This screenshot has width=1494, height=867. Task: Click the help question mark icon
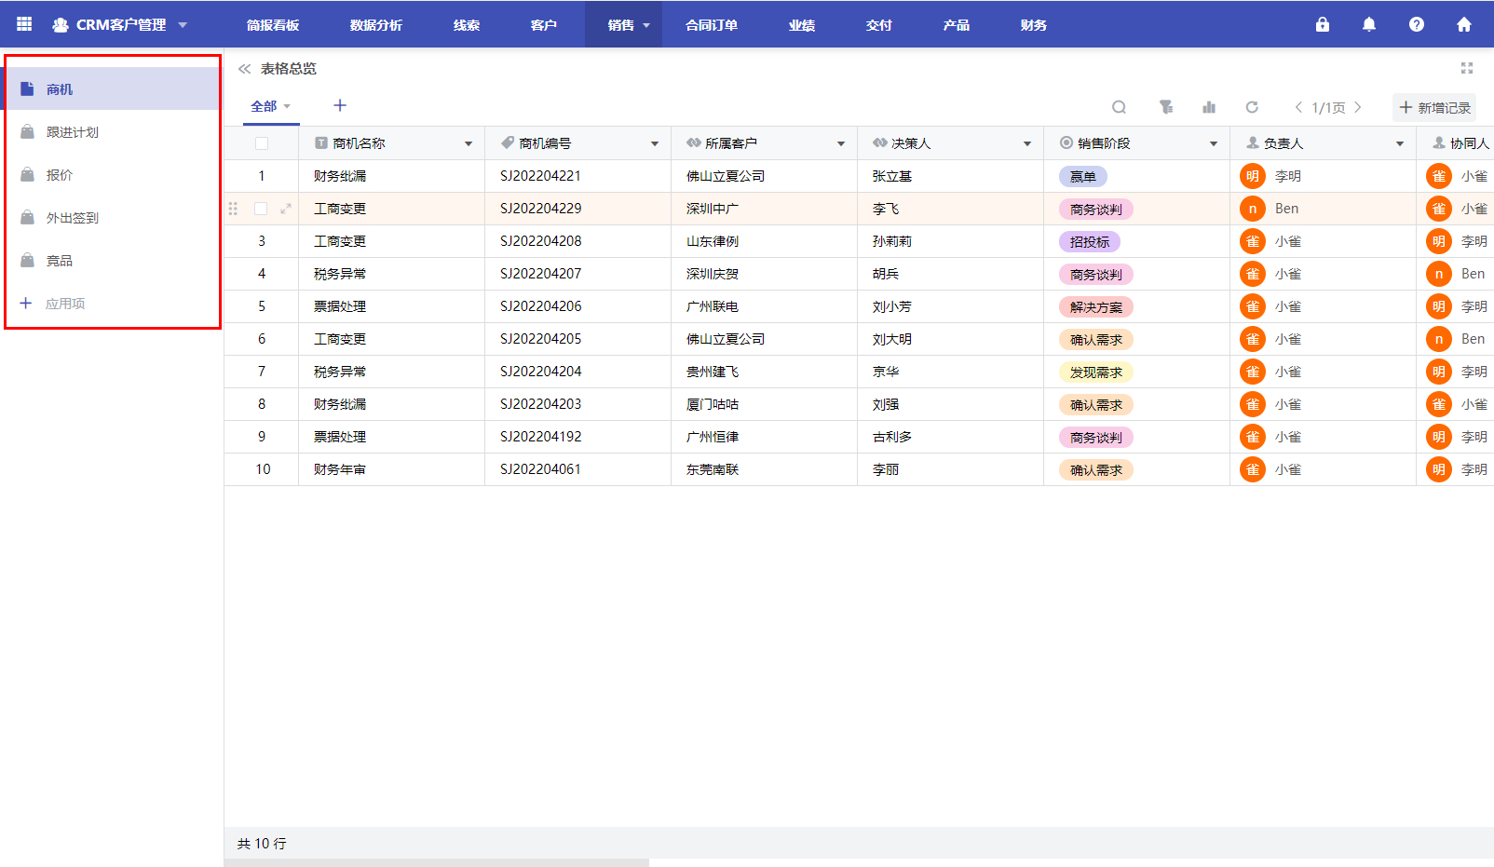(1416, 24)
